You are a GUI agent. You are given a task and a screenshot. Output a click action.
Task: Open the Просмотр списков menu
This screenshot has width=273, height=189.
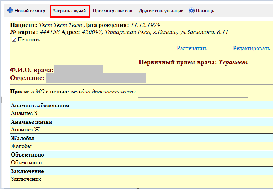(112, 11)
